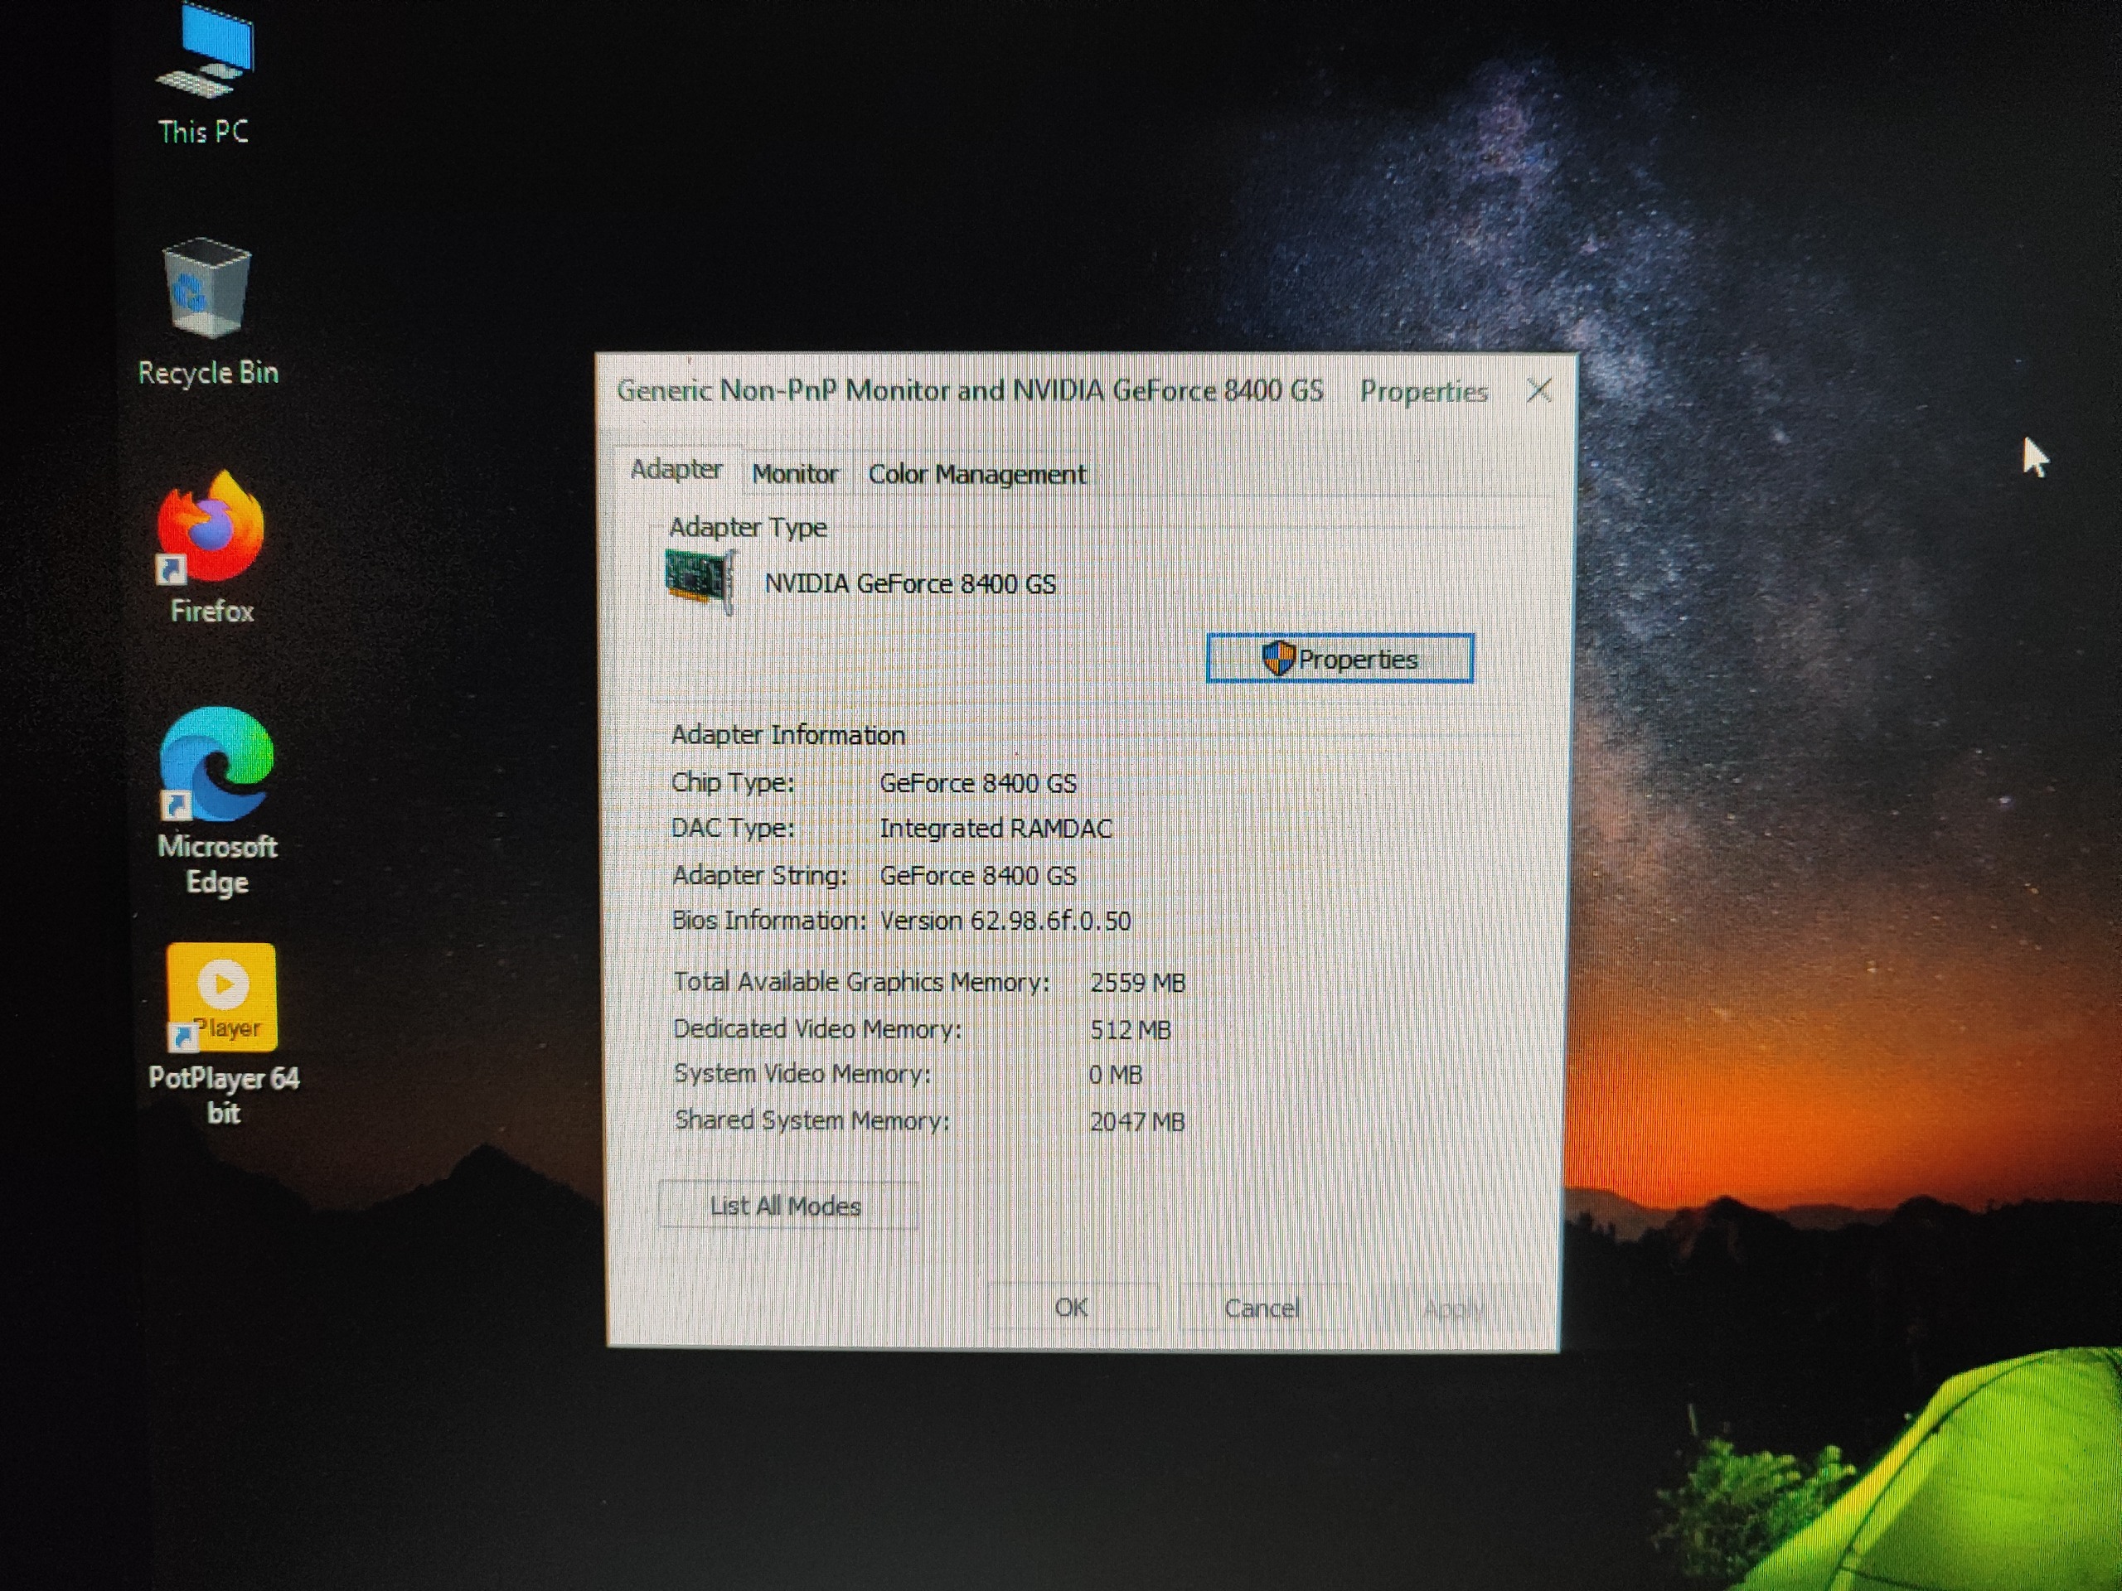Click the grayed-out Apply button
2122x1591 pixels.
[x=1455, y=1309]
